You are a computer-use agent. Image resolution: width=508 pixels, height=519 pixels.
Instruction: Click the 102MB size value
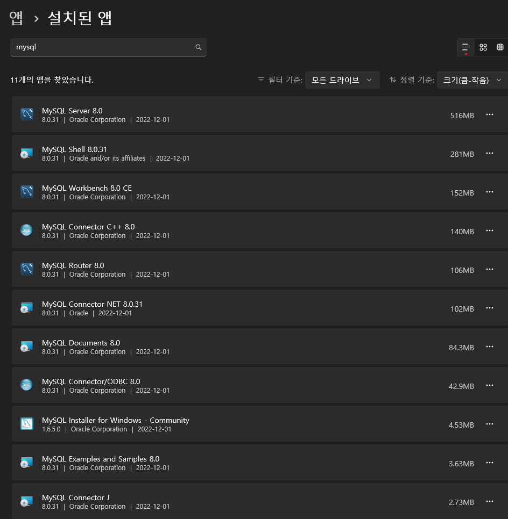click(462, 309)
